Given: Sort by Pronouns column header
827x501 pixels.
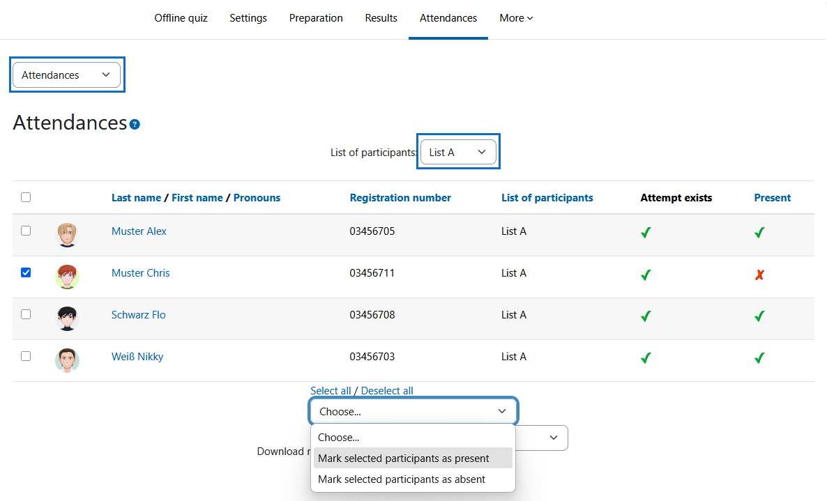Looking at the screenshot, I should (257, 198).
